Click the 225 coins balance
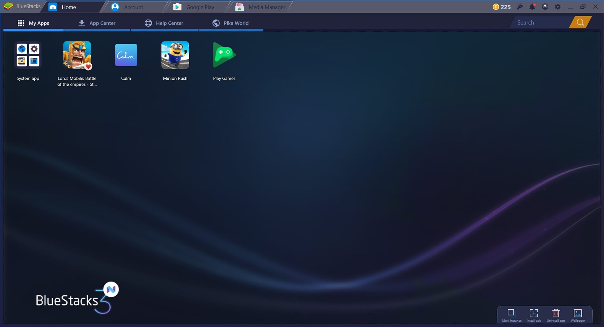The image size is (604, 327). [502, 7]
